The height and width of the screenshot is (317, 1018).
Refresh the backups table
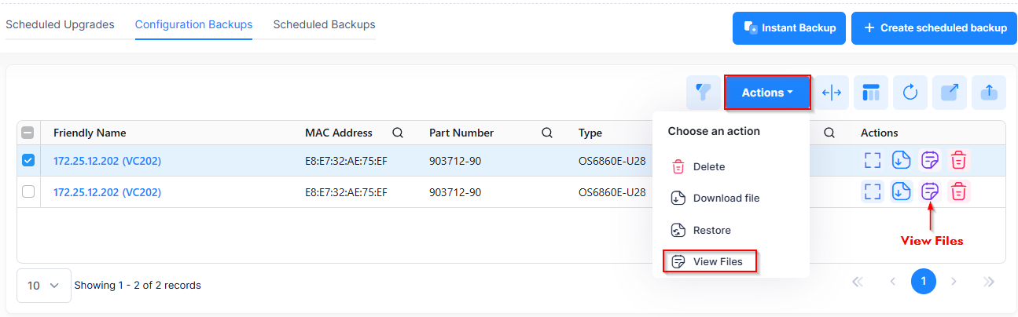[910, 93]
